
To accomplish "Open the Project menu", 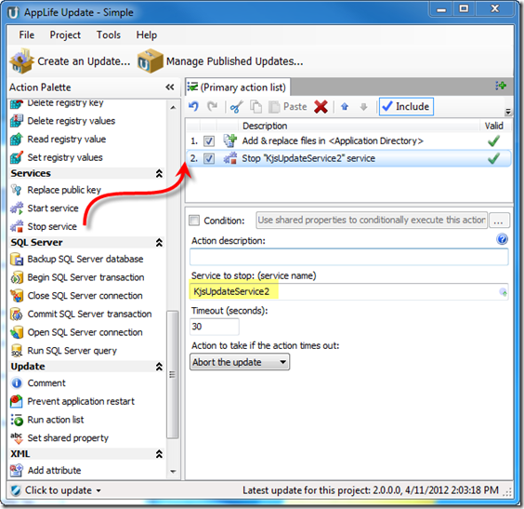I will [x=65, y=34].
